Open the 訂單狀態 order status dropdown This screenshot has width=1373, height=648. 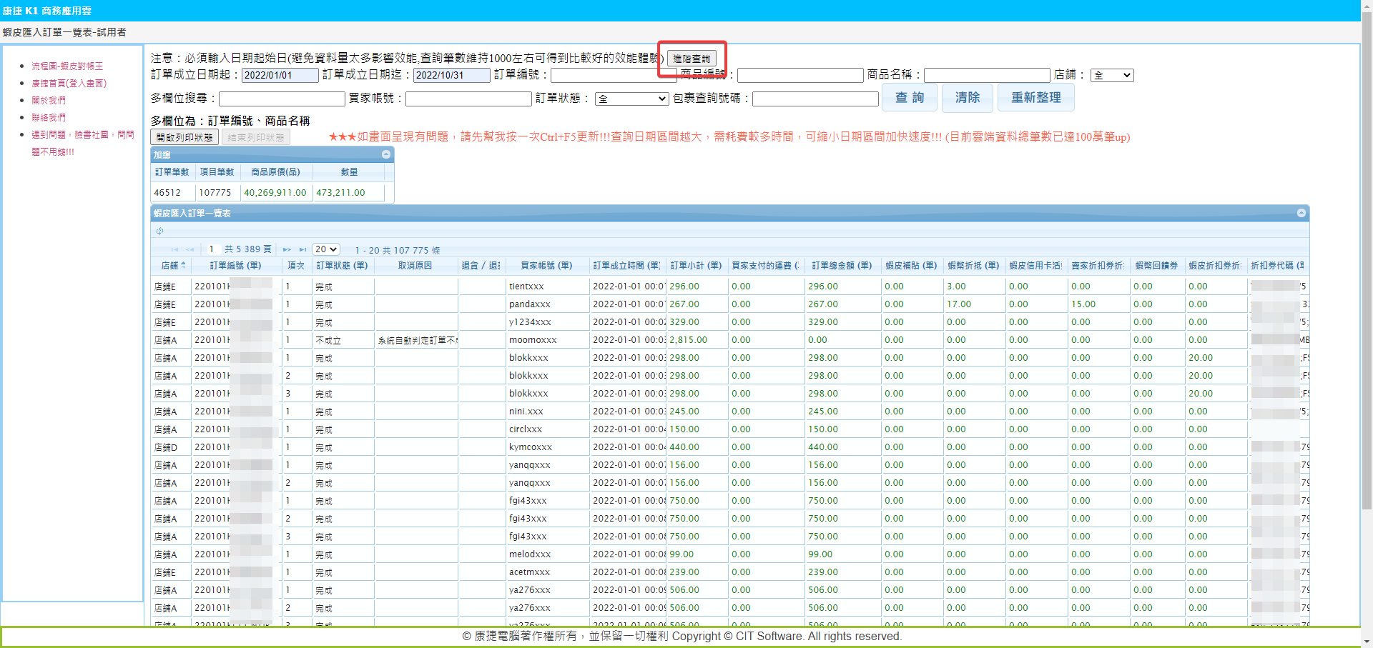tap(632, 99)
